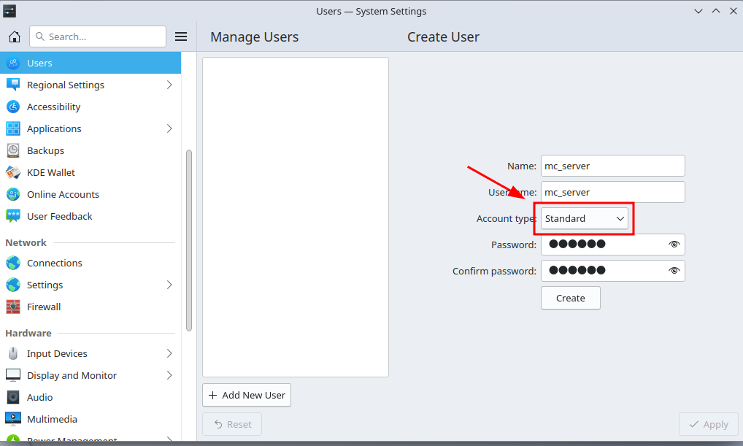Show the Password field contents via eye icon
This screenshot has width=743, height=446.
coord(674,245)
